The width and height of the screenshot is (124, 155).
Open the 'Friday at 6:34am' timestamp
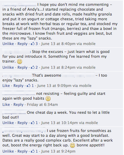coord(42,104)
